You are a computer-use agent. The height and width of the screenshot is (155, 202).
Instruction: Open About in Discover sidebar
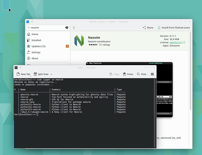click(x=48, y=58)
